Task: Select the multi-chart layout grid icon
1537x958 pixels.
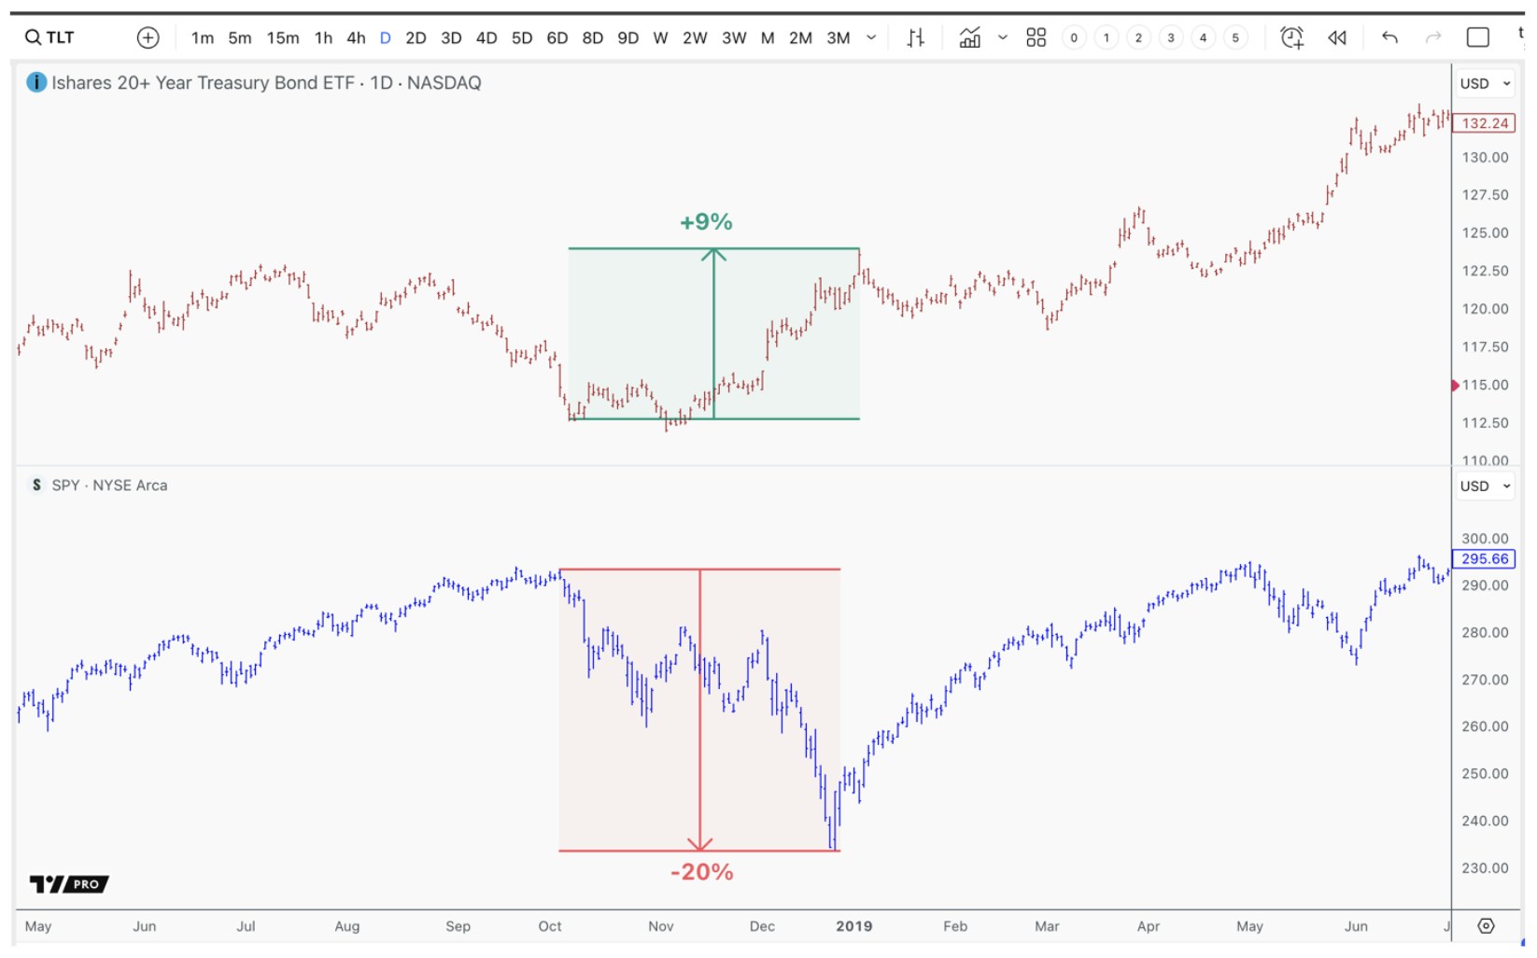Action: tap(1035, 37)
